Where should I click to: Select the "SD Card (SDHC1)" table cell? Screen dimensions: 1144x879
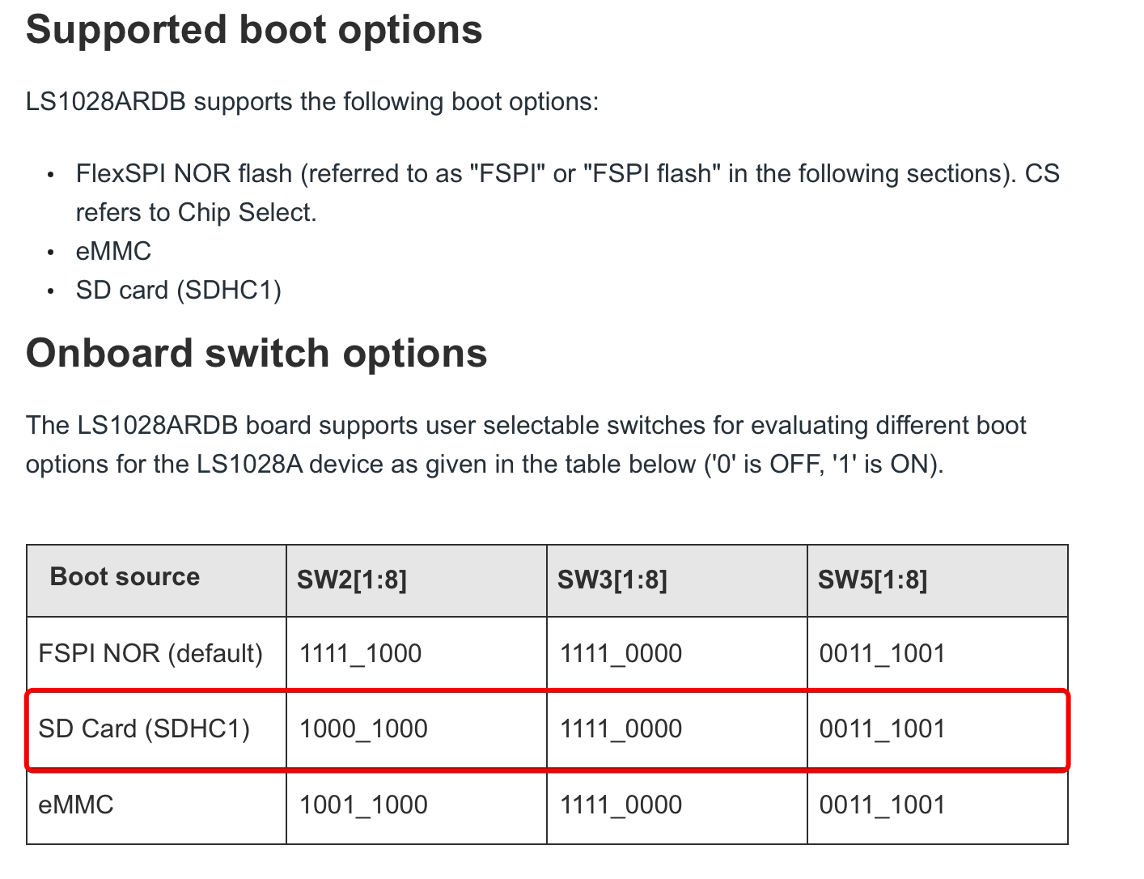coord(144,728)
